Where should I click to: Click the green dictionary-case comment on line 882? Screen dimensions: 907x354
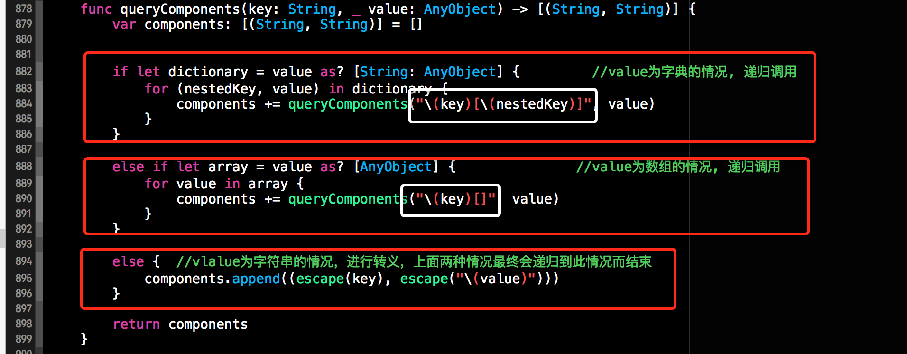point(694,72)
